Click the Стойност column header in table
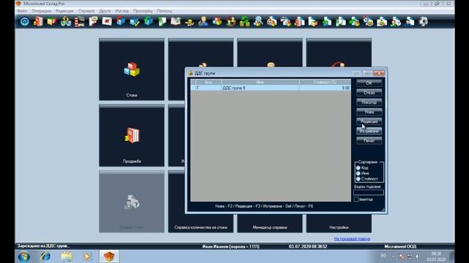 pyautogui.click(x=325, y=82)
